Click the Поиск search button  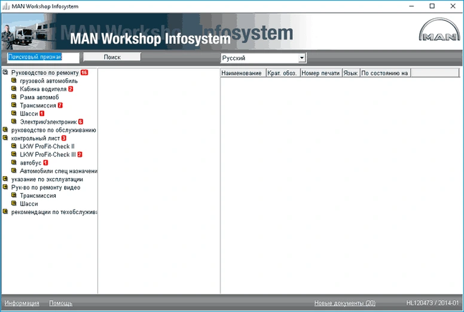pyautogui.click(x=112, y=57)
